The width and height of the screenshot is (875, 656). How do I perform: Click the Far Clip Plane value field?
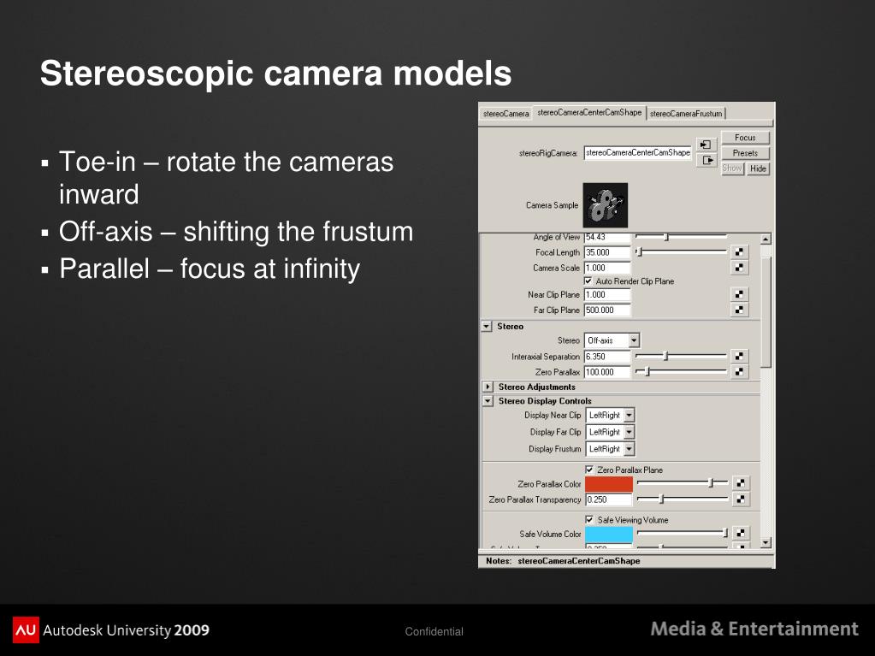[607, 310]
